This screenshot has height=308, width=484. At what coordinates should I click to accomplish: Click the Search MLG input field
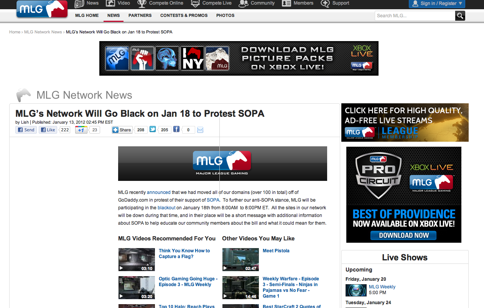415,16
